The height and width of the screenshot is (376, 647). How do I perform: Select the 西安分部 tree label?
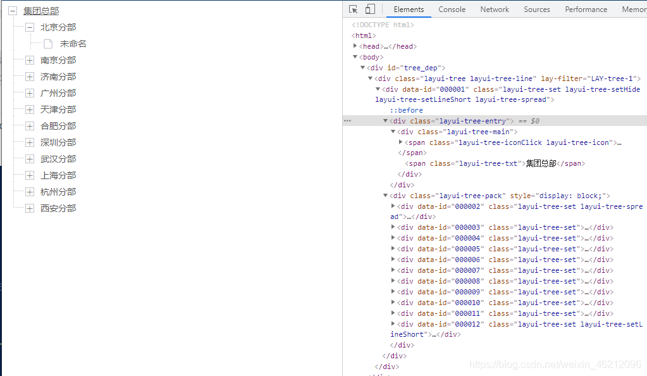click(x=58, y=209)
